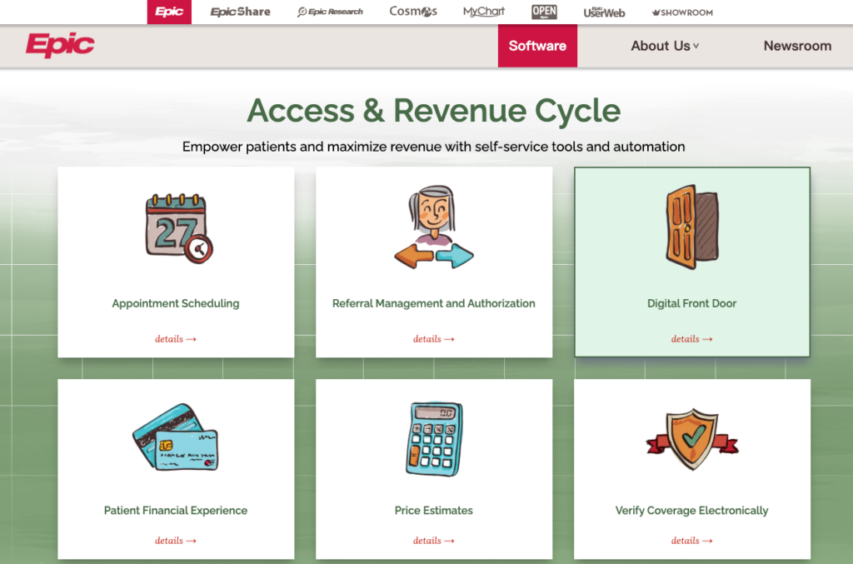This screenshot has height=564, width=853.
Task: Open details for Referral Management and Authorization
Action: point(433,339)
